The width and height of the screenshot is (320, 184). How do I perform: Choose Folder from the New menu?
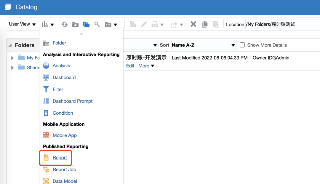tap(59, 43)
